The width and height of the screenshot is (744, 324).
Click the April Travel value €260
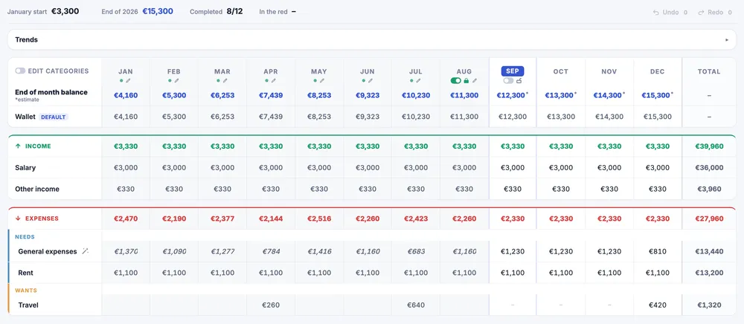[x=271, y=305]
